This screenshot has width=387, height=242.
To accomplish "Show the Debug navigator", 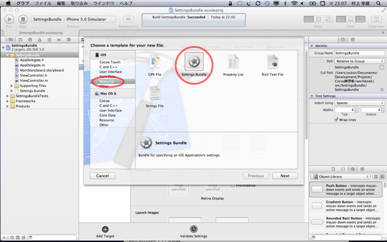I will pos(50,40).
